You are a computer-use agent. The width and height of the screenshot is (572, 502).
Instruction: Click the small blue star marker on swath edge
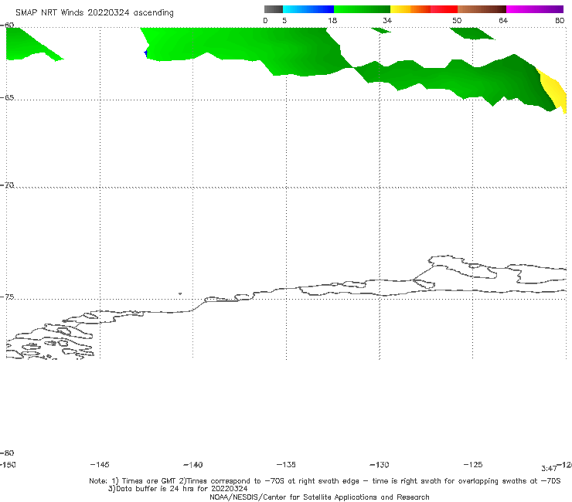(146, 53)
